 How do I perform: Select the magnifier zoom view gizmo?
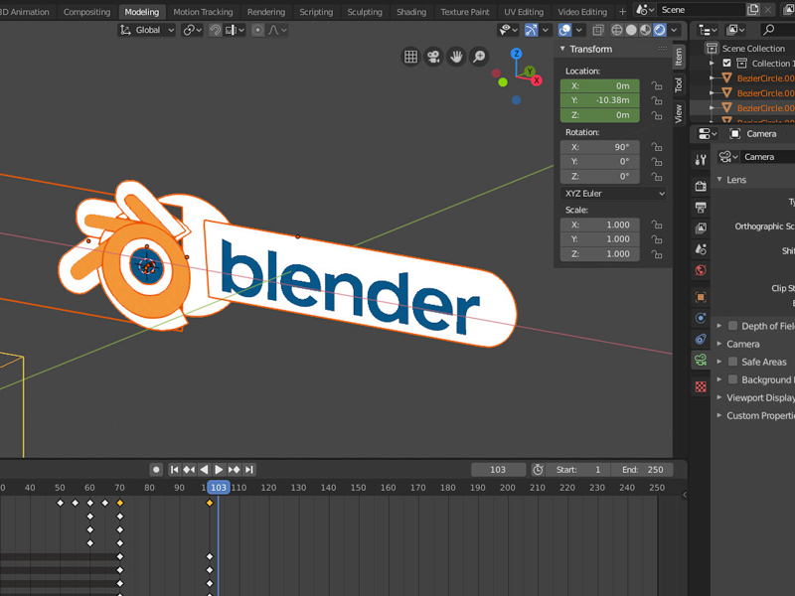coord(479,57)
